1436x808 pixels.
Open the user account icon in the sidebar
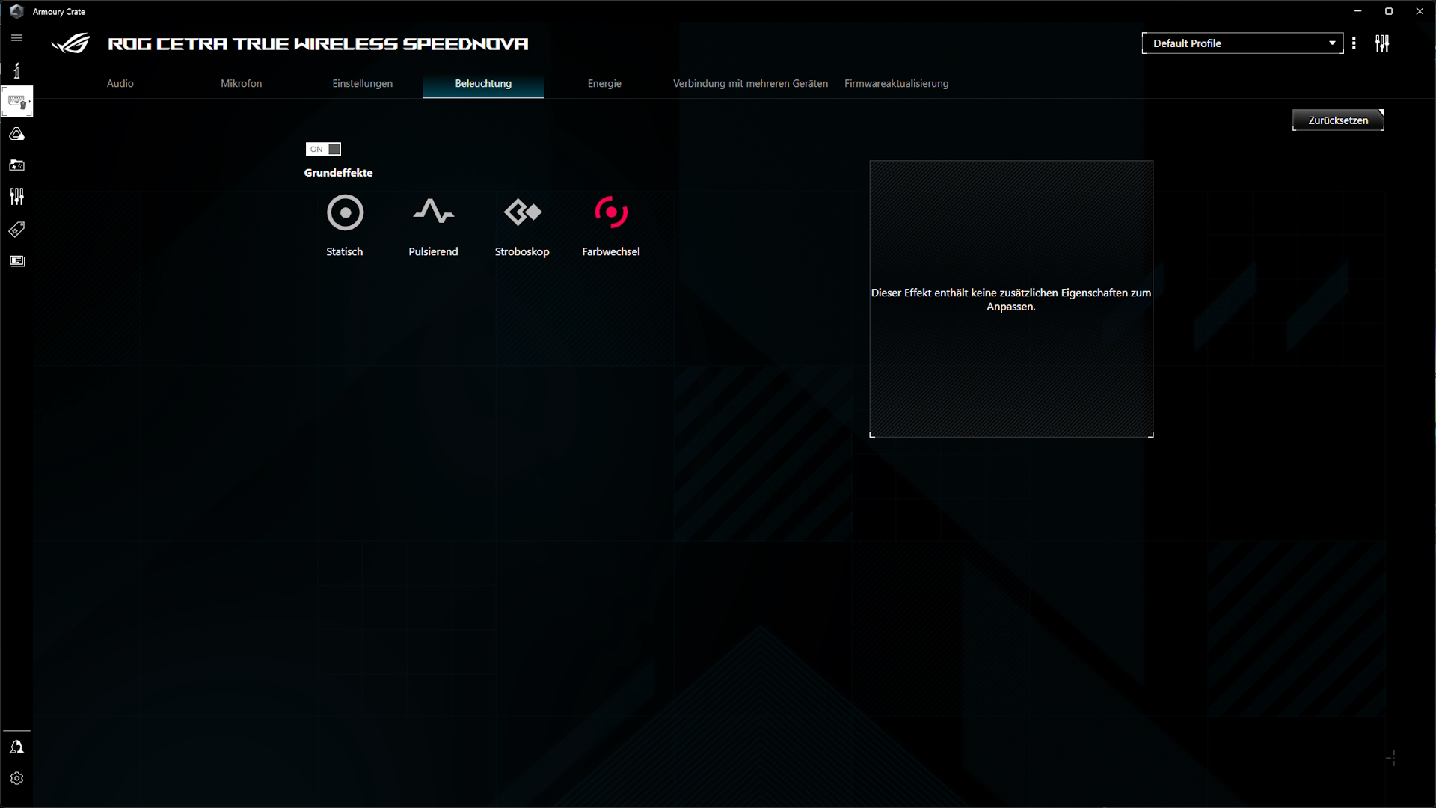click(x=16, y=747)
